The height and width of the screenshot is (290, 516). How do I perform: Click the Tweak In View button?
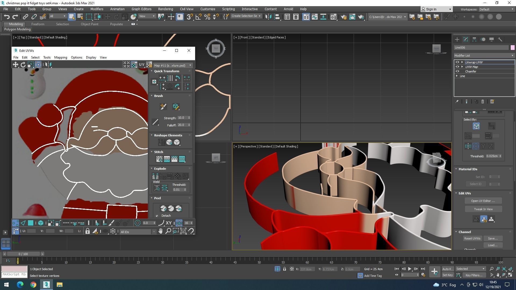(x=483, y=209)
